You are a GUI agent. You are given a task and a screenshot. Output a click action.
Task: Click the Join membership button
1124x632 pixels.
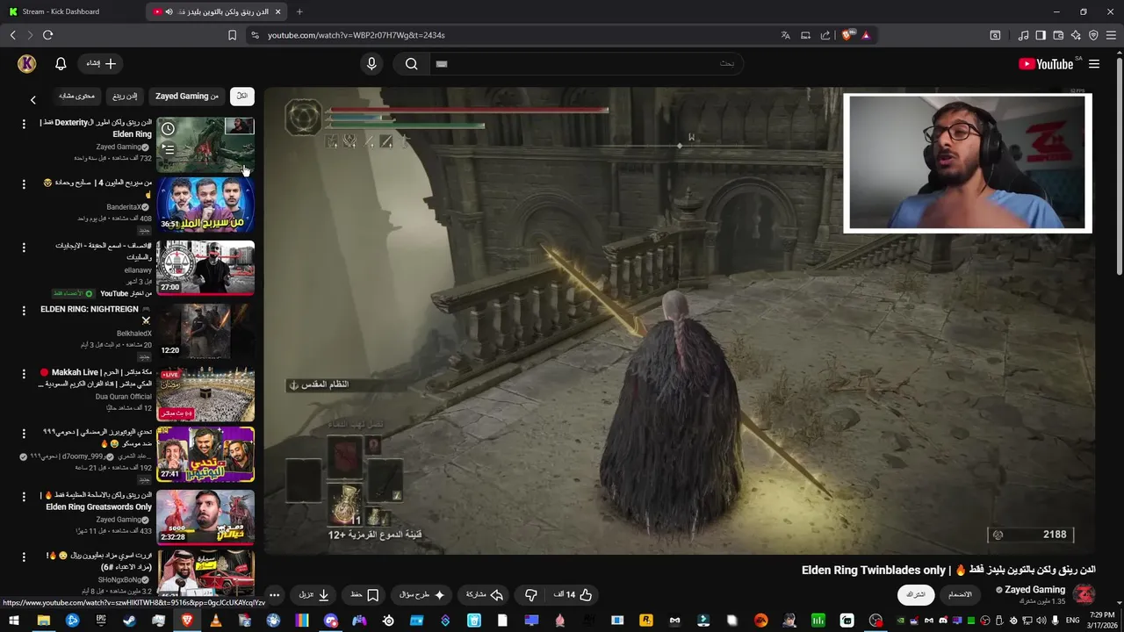tap(960, 594)
